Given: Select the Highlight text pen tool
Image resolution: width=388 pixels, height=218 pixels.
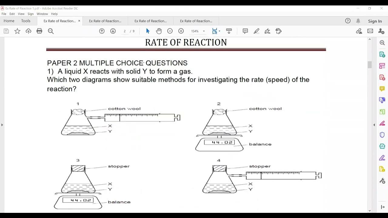Looking at the screenshot, I should point(256,31).
